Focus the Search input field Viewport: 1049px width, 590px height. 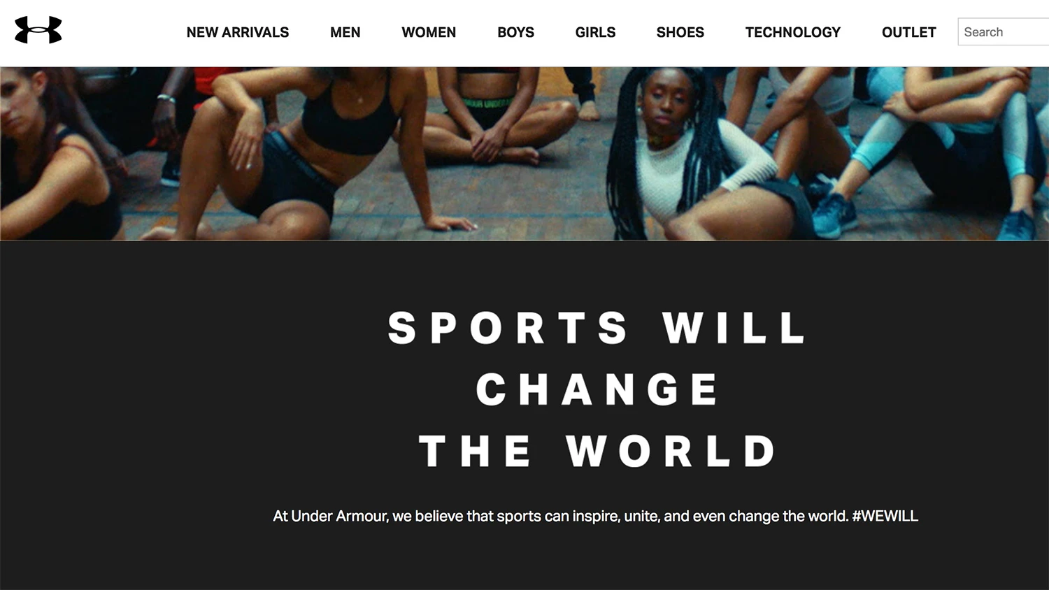[x=1004, y=32]
